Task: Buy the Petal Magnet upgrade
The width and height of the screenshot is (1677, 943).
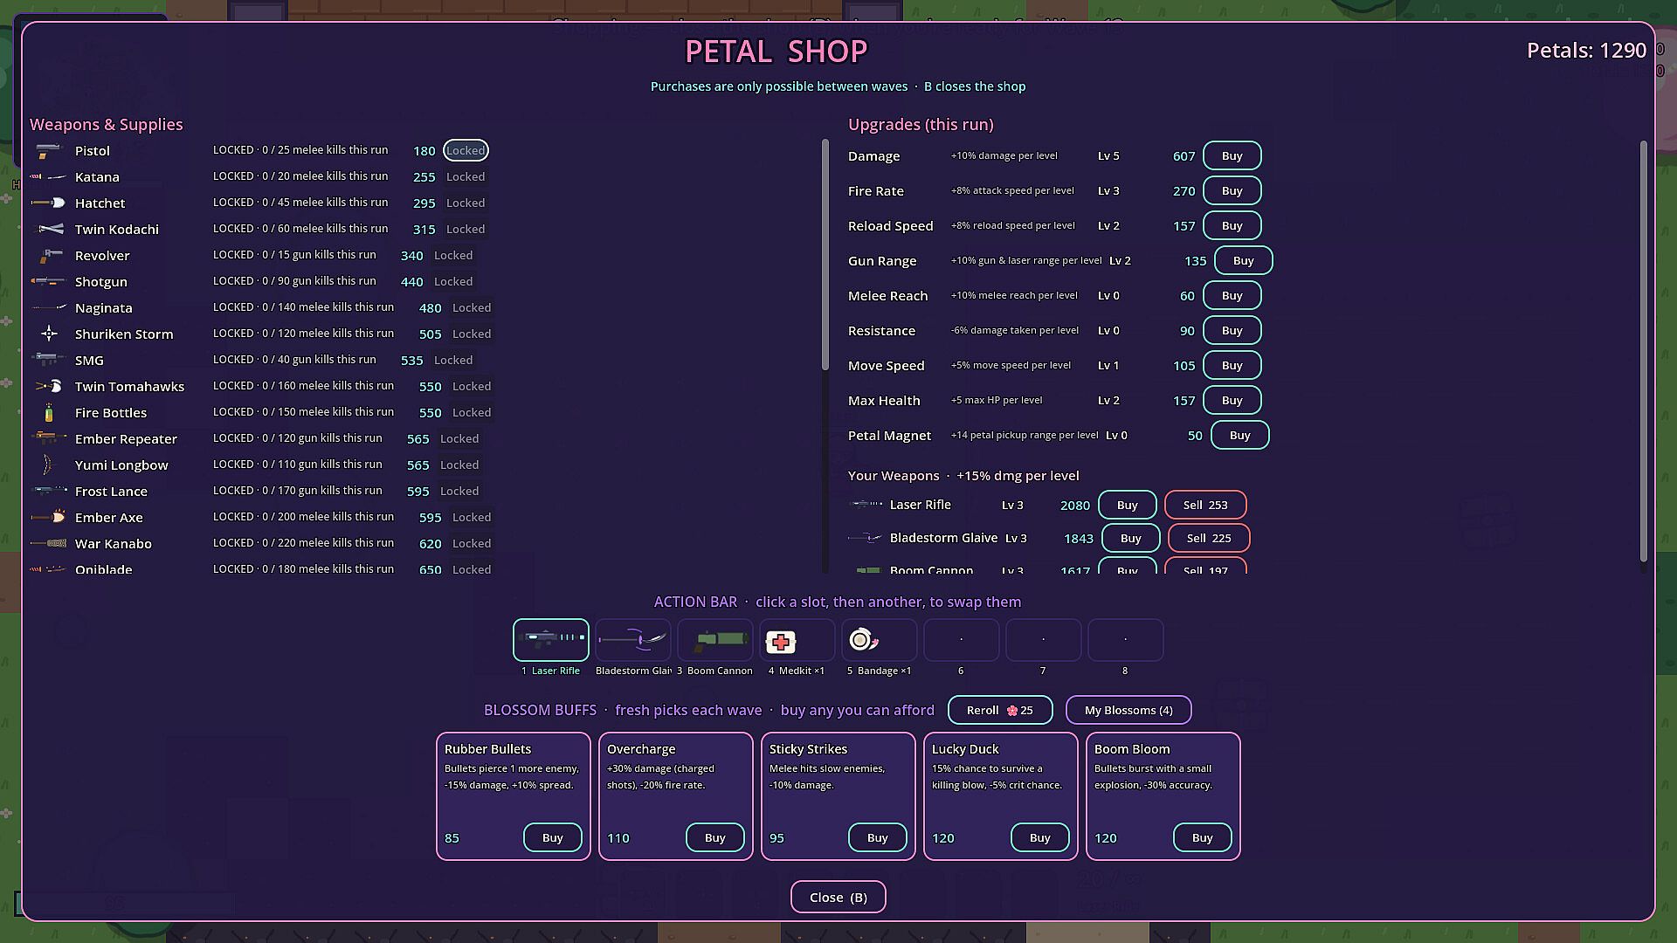Action: pyautogui.click(x=1239, y=435)
